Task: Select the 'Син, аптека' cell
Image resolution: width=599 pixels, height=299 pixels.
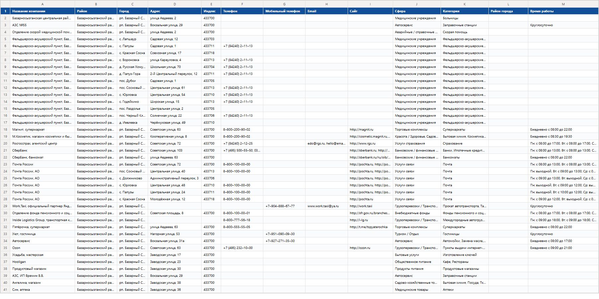Action: (x=43, y=290)
